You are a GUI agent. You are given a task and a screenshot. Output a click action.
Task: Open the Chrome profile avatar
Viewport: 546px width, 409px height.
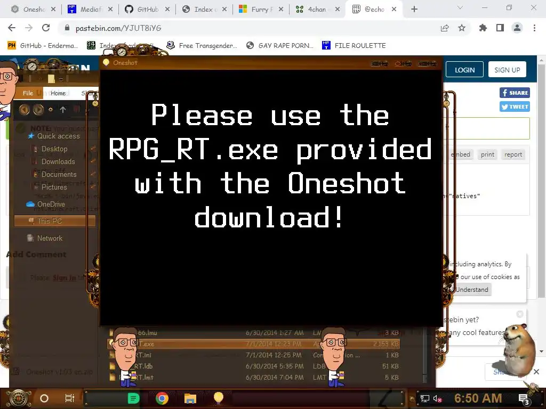517,28
